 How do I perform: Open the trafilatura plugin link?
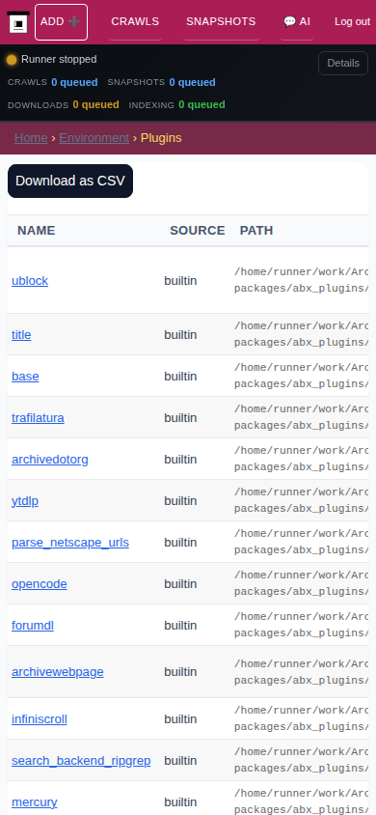point(38,418)
